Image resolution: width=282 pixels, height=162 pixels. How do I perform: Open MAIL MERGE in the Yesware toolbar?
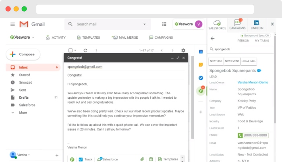pos(124,37)
